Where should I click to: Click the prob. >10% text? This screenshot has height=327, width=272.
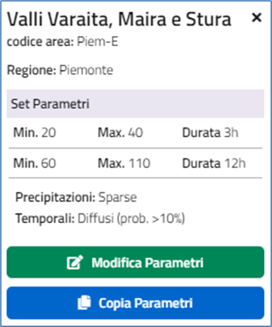click(151, 218)
